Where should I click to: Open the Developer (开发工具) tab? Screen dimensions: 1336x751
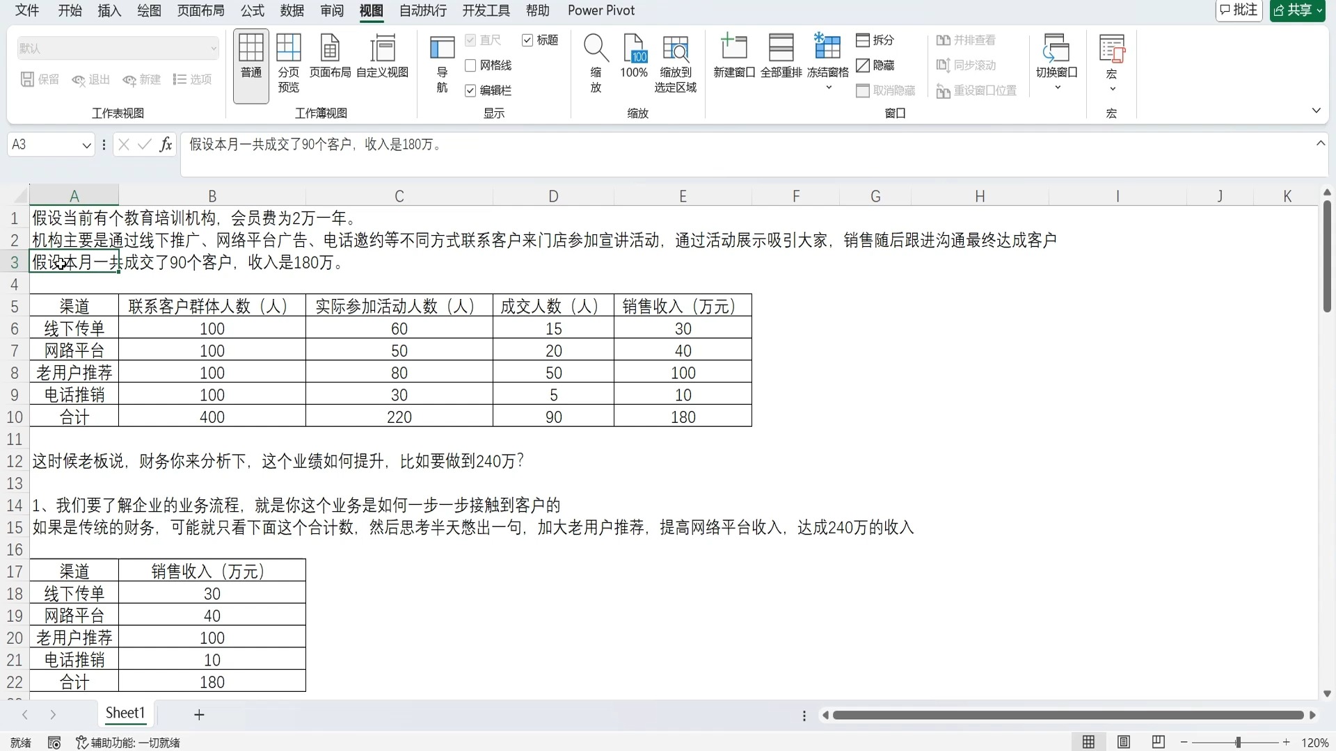coord(486,10)
